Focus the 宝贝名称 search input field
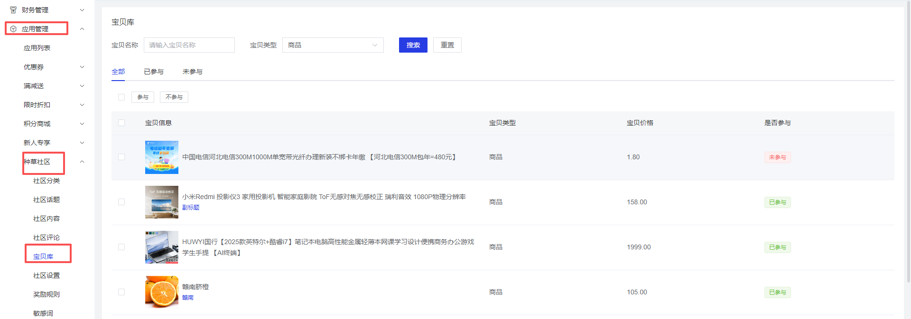This screenshot has width=911, height=319. [189, 45]
